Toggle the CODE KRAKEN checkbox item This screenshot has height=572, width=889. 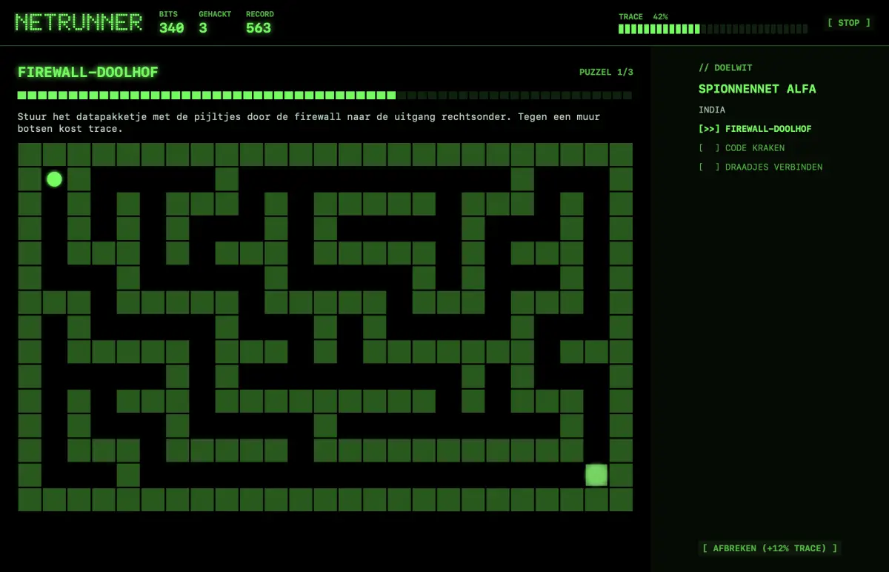pos(742,148)
